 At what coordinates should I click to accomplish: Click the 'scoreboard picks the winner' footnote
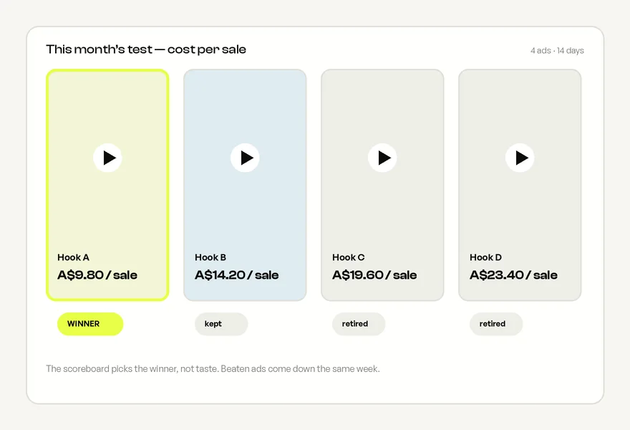click(x=213, y=369)
